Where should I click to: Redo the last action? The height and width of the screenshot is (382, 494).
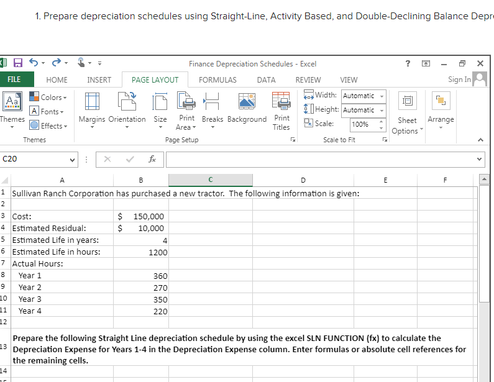tap(57, 63)
